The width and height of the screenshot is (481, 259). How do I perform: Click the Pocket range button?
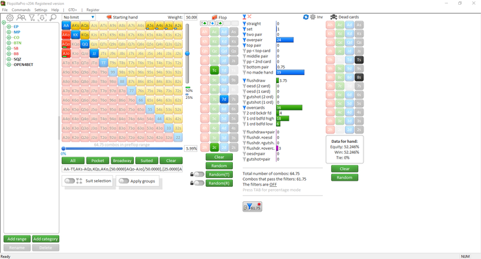coord(98,161)
